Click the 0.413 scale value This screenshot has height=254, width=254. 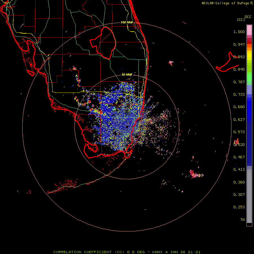[x=239, y=170]
